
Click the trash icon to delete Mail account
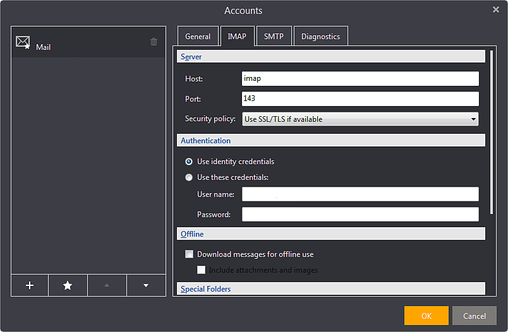pos(154,42)
